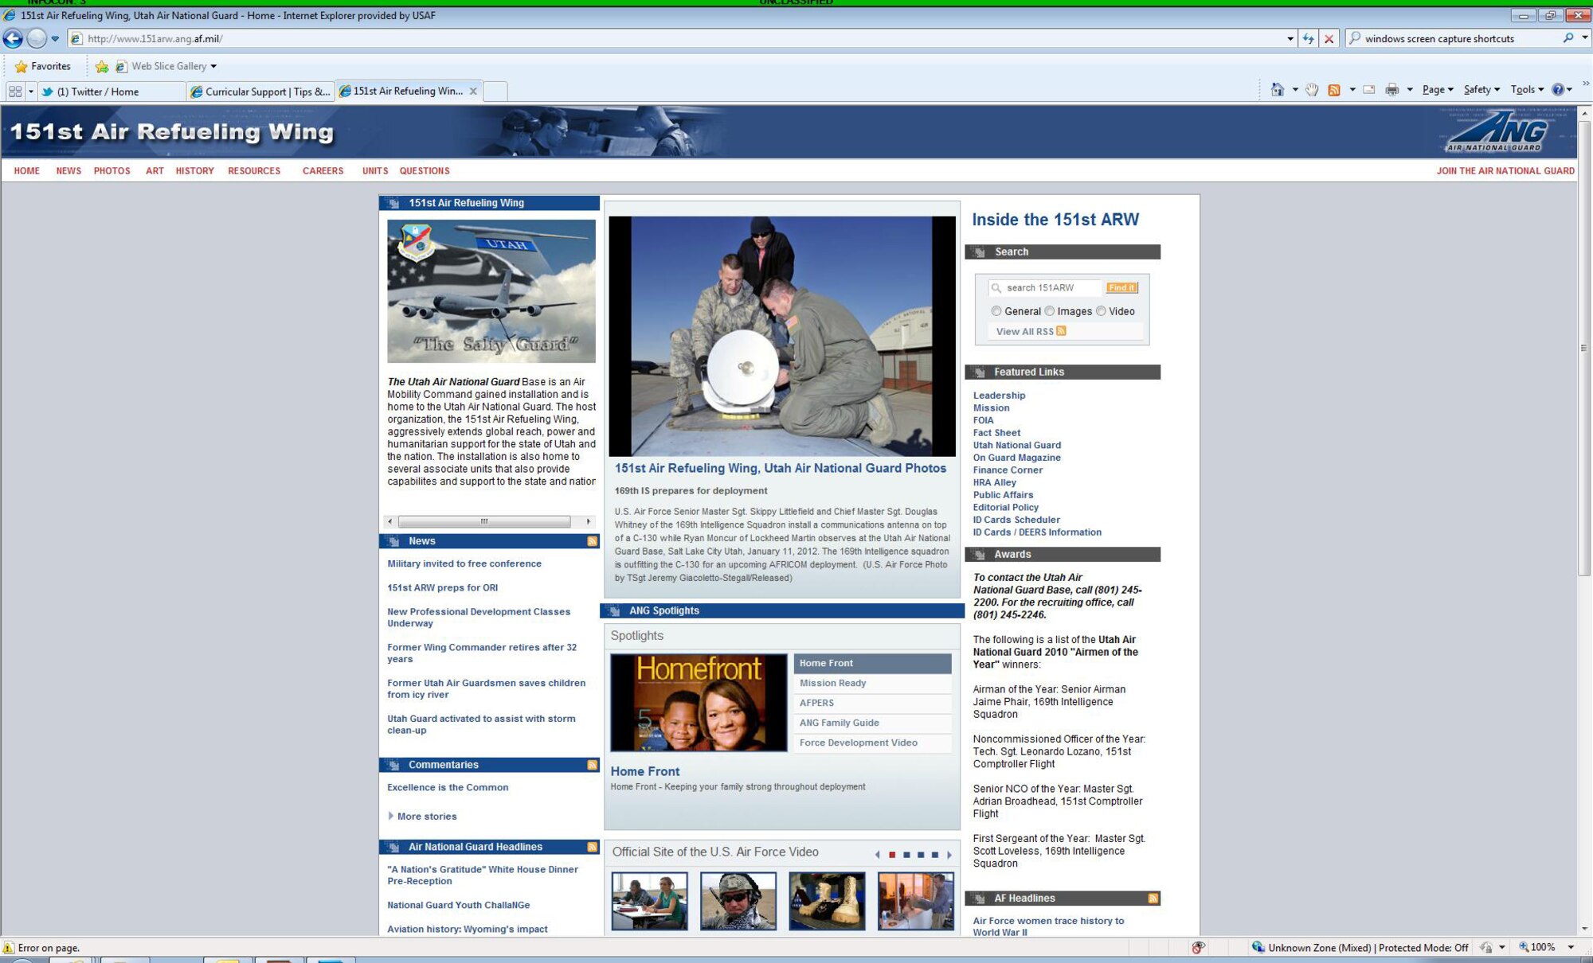Screen dimensions: 1593x963
Task: Click More stories under Commentaries
Action: point(426,817)
